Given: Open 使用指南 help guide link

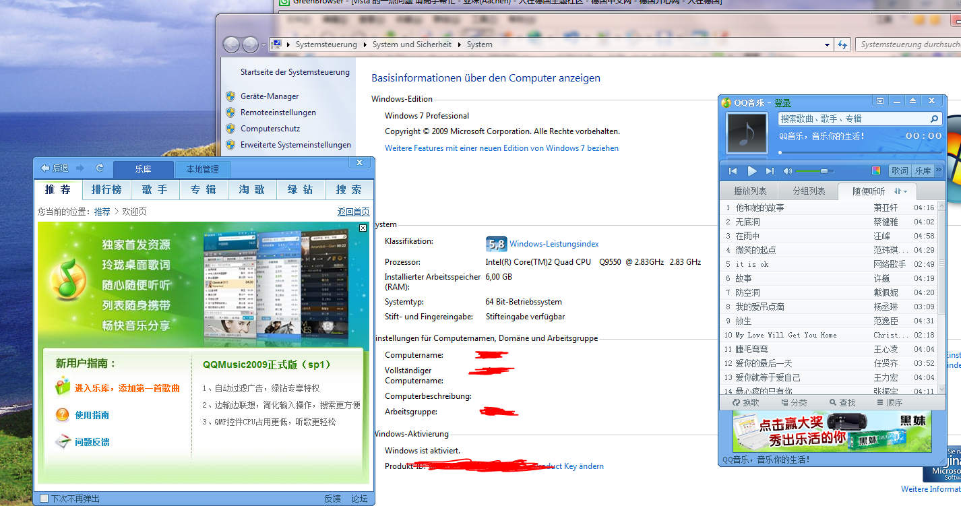Looking at the screenshot, I should pos(92,415).
